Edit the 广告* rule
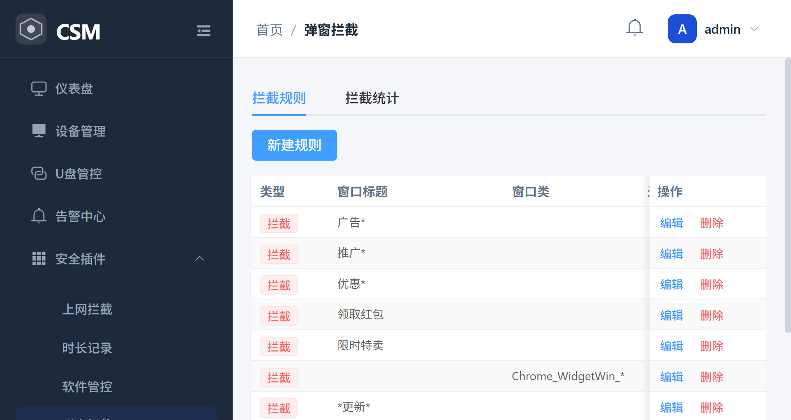This screenshot has height=420, width=791. tap(672, 223)
